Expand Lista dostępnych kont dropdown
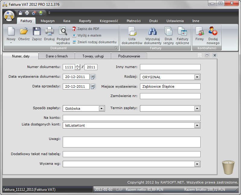 coord(197,125)
